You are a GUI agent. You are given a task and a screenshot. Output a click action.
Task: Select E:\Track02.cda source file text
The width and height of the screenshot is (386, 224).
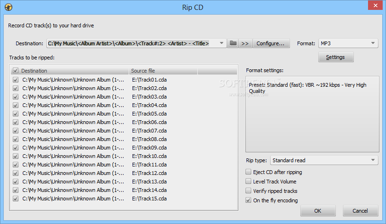(149, 88)
